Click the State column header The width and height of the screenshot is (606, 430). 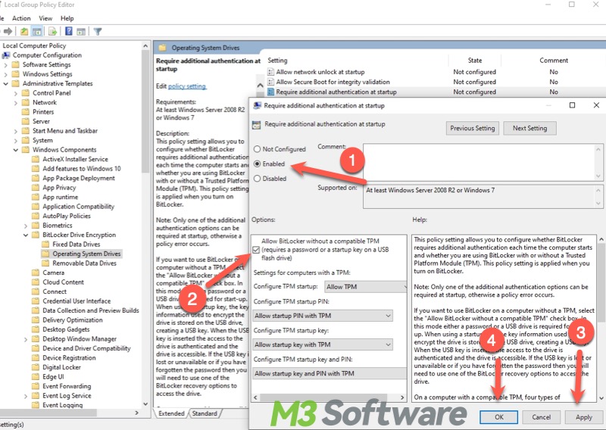(x=475, y=61)
